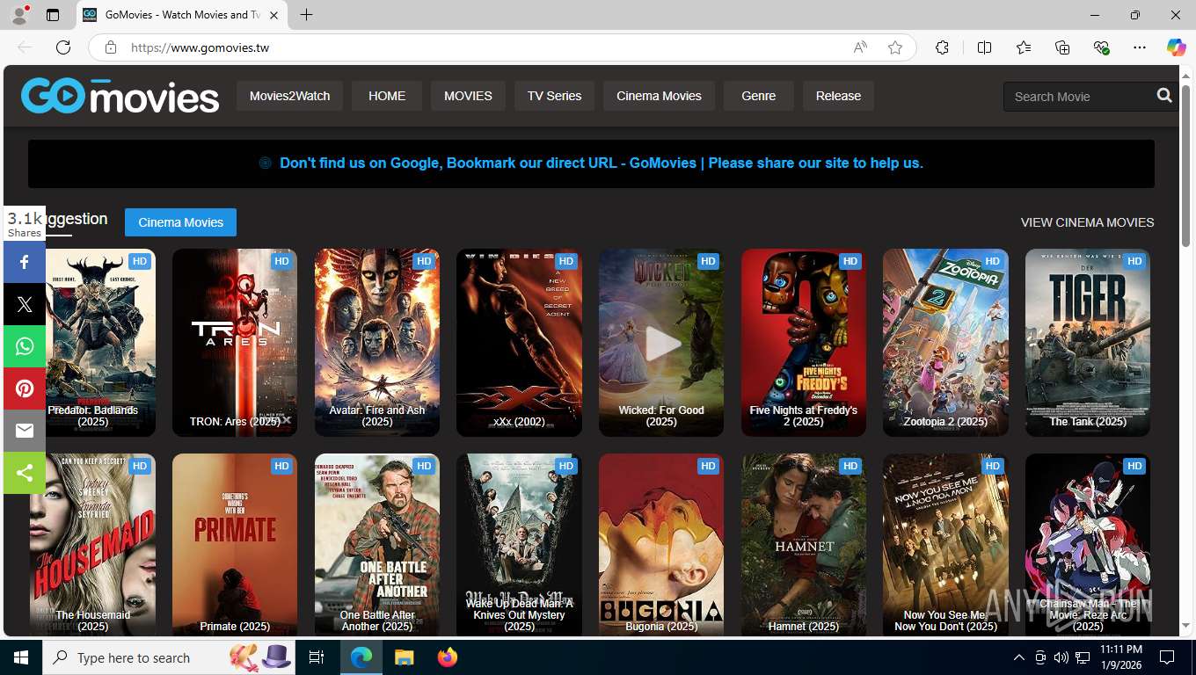
Task: Launch Firefox from the taskbar
Action: click(x=448, y=657)
